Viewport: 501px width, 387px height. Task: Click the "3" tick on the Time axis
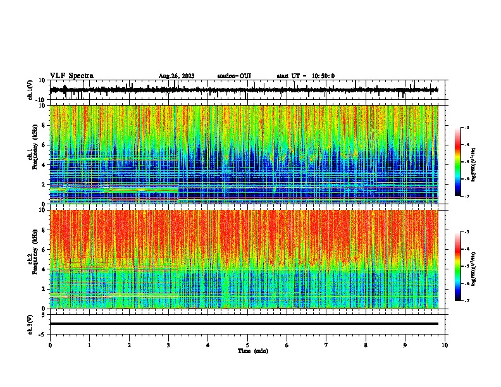(168, 345)
